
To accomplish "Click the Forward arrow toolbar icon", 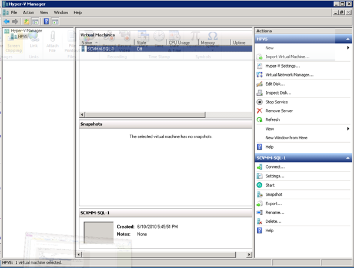I will (x=15, y=21).
